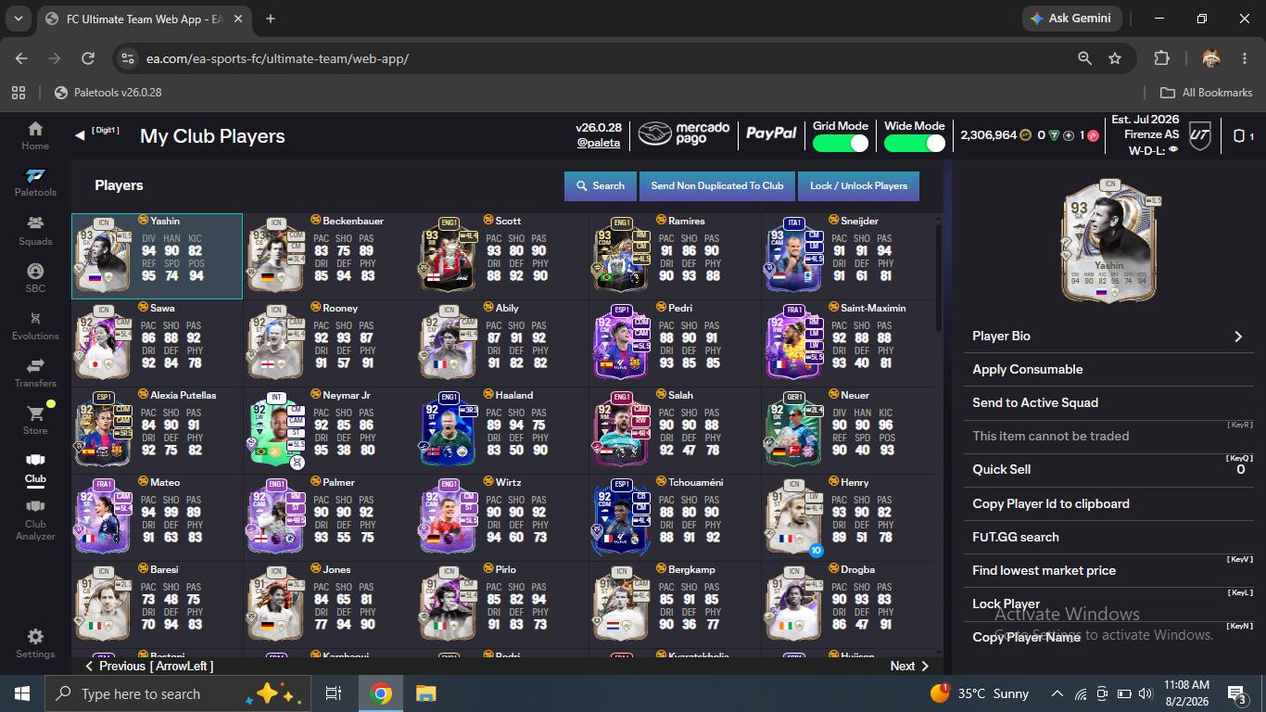The image size is (1266, 712).
Task: Click the Mercado Pago logo
Action: pos(684,134)
